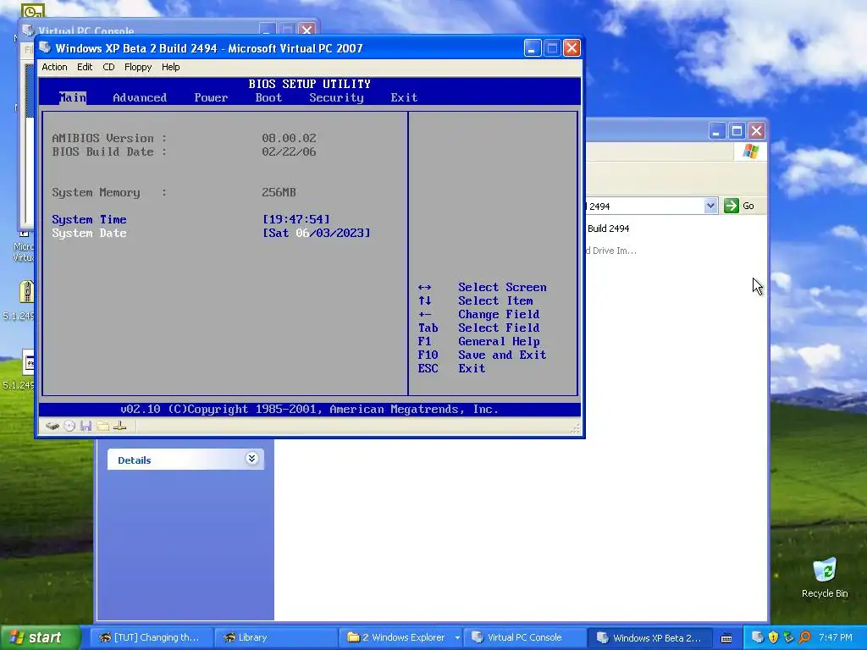Minimize the rear Explorer window
Viewport: 867px width, 650px height.
(716, 131)
